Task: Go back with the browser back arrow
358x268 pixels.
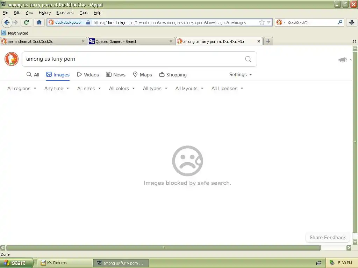Action: [7, 22]
